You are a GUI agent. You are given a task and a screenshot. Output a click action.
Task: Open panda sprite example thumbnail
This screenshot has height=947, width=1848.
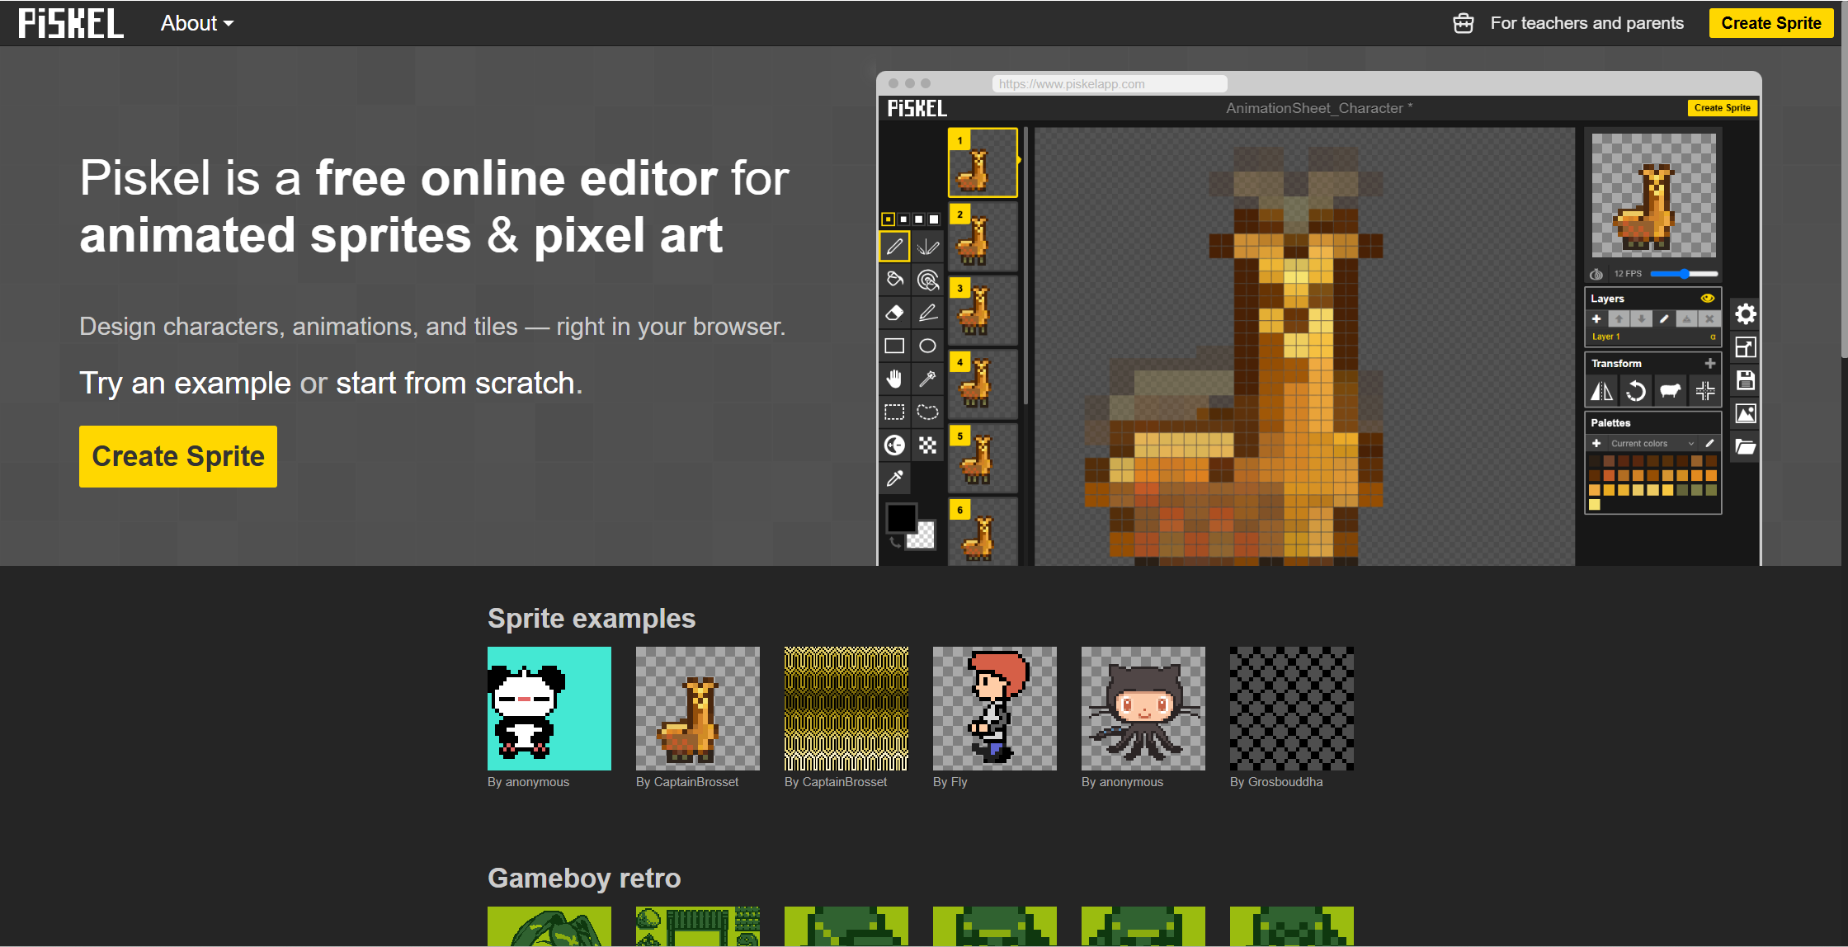(549, 709)
